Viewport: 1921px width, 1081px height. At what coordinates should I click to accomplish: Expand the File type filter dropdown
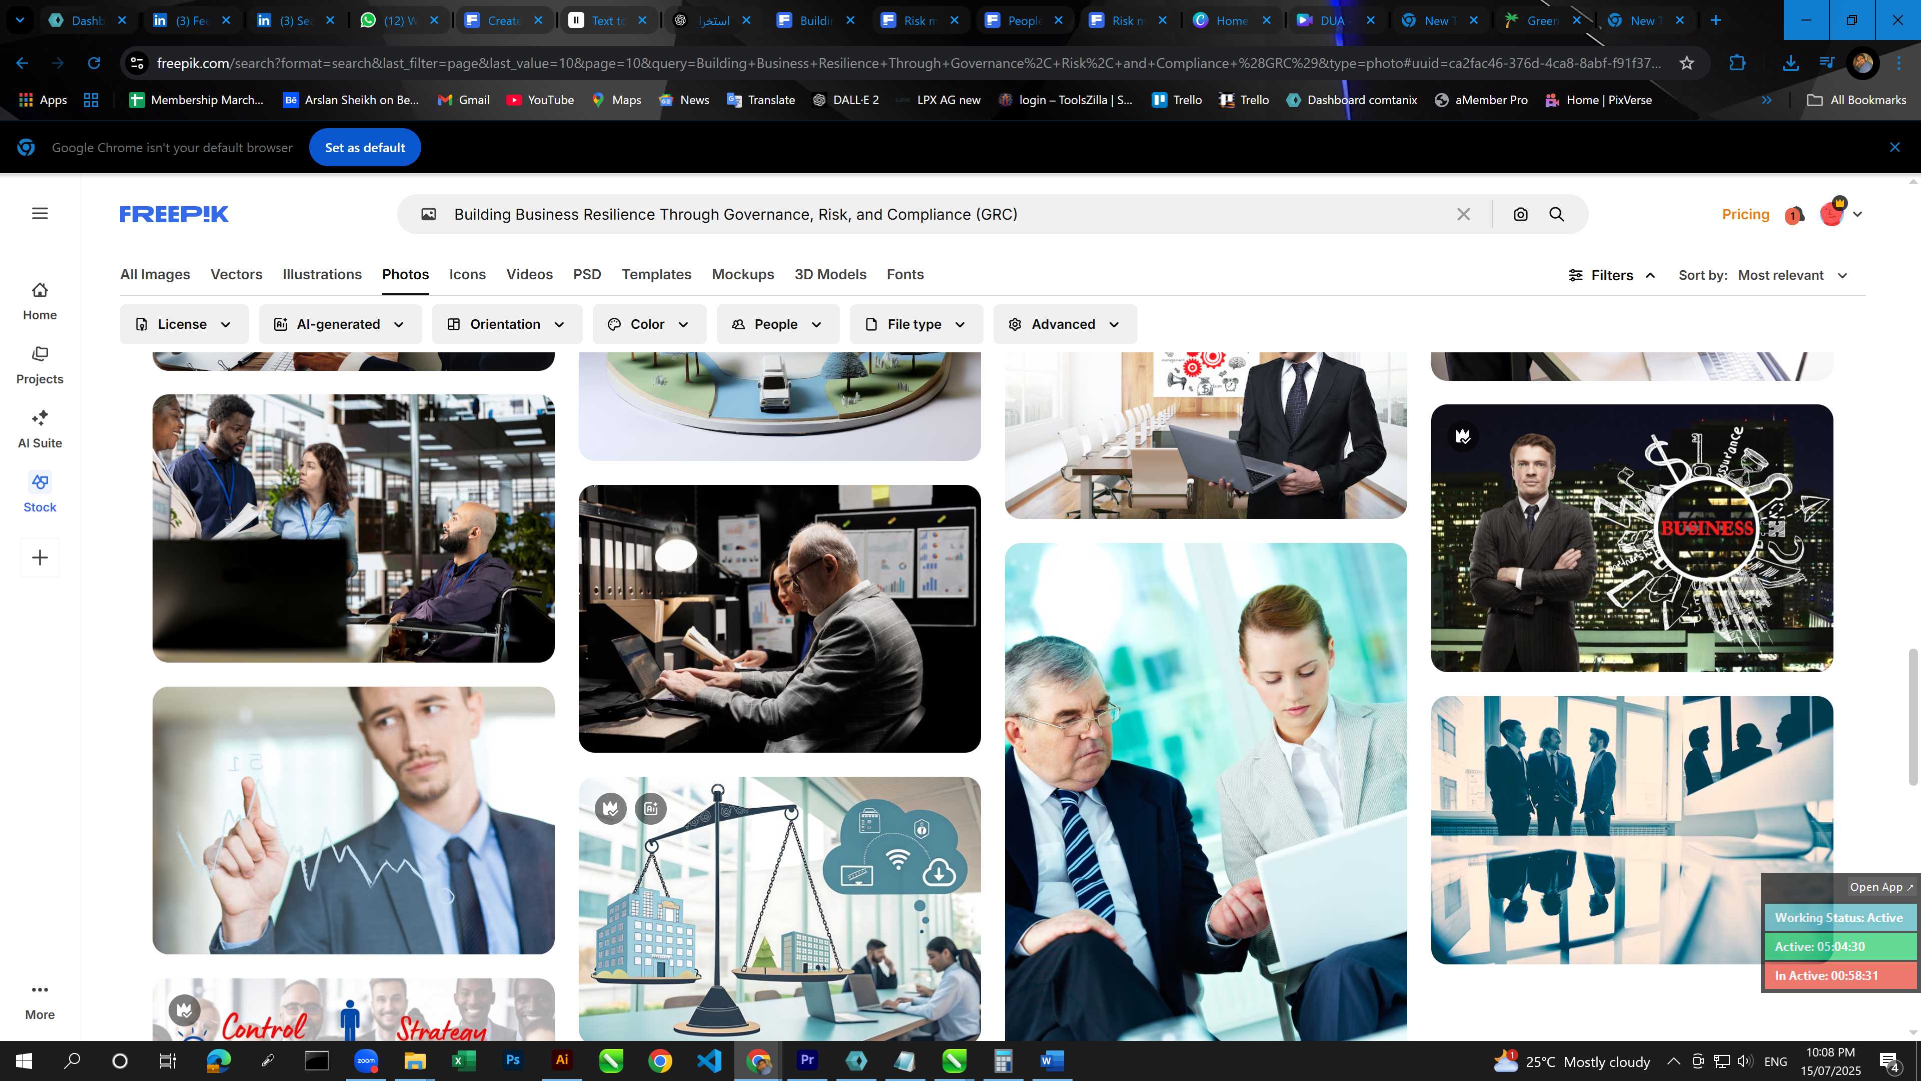coord(916,324)
